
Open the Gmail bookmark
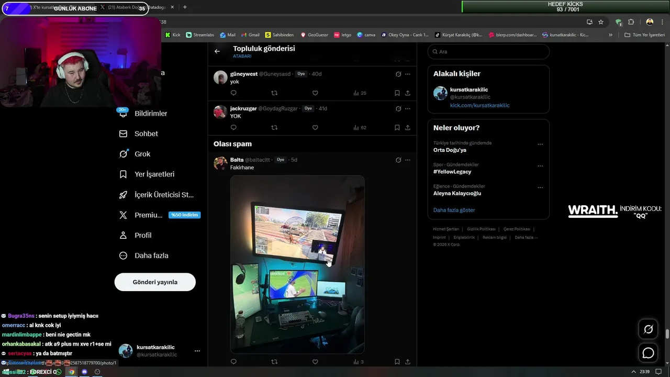250,35
